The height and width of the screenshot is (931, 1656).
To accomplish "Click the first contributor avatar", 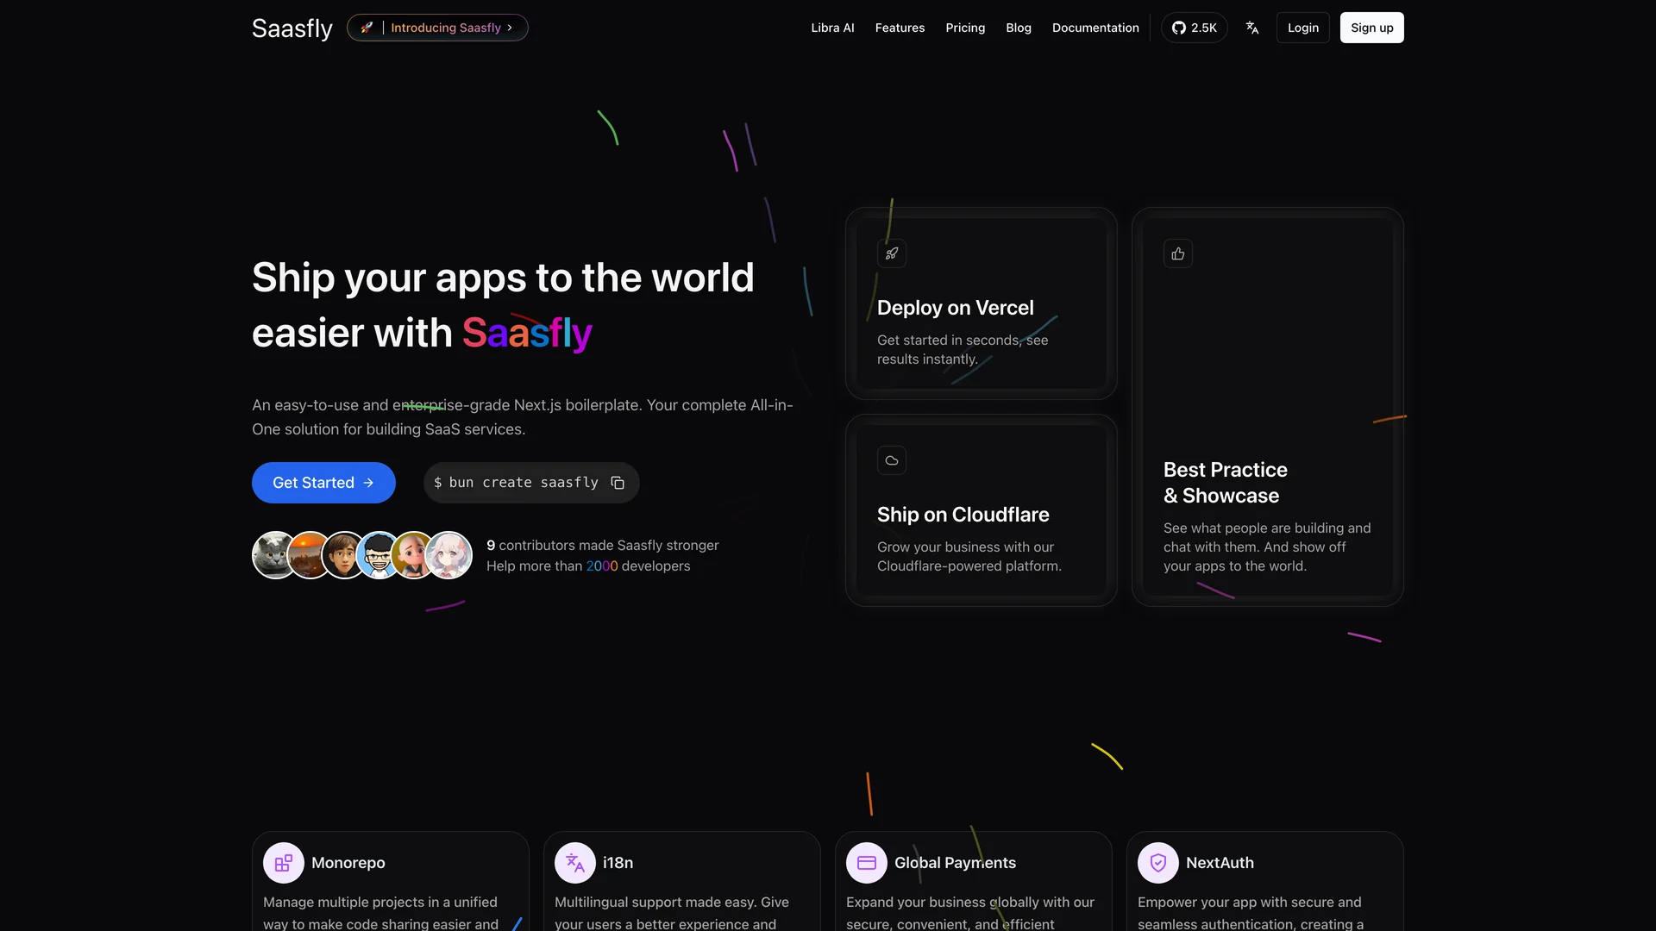I will click(273, 554).
